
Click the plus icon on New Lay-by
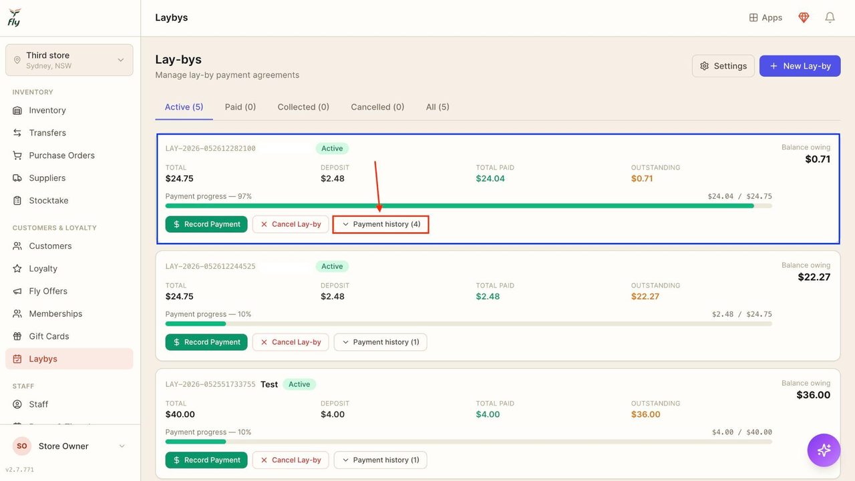774,66
